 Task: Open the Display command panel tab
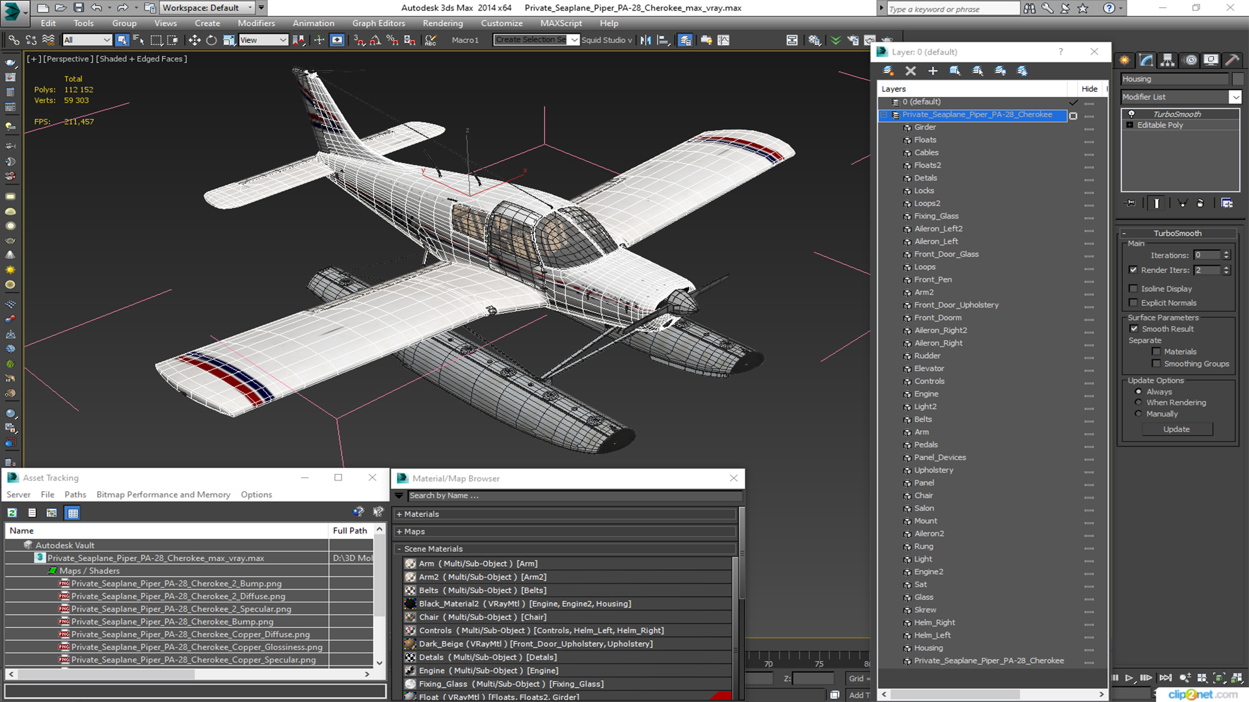1211,60
